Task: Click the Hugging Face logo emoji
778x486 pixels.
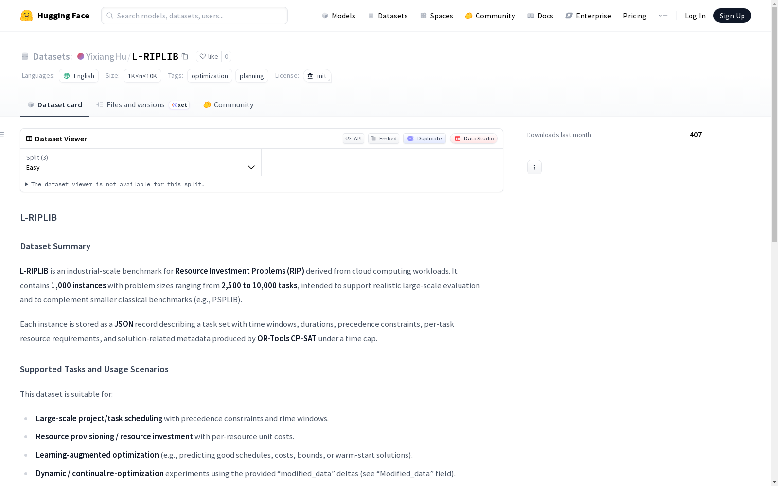Action: (x=27, y=16)
